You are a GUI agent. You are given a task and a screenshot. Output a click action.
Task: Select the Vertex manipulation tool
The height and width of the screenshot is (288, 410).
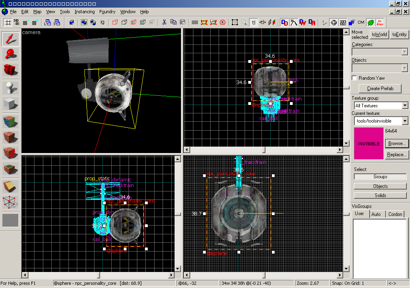10,202
